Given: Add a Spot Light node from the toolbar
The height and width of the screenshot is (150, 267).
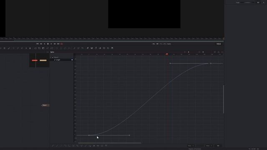Looking at the screenshot, I should (108, 48).
